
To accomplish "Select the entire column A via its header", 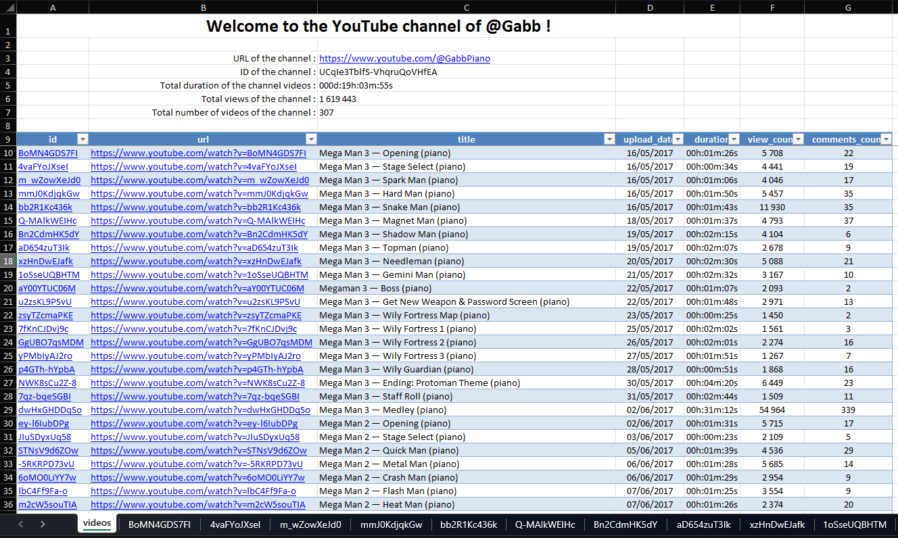I will coord(53,7).
